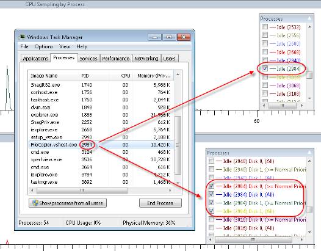
Task: Click lower Processes legend scroll up arrow
Action: [x=309, y=161]
